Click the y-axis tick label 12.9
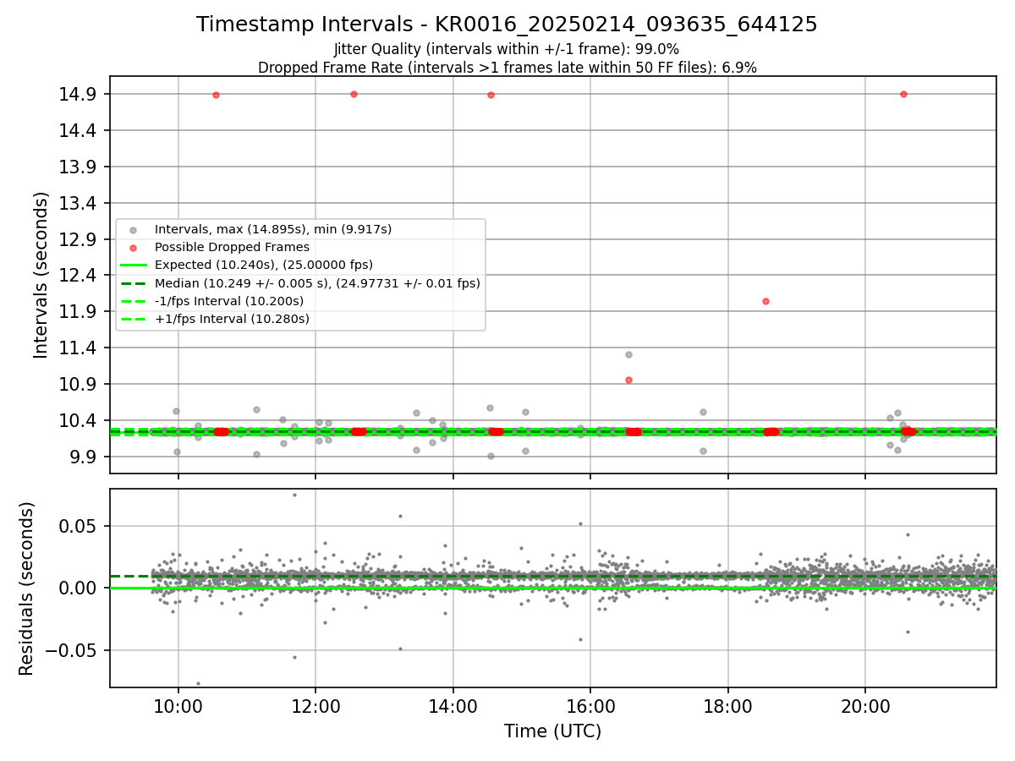This screenshot has height=761, width=1015. point(79,239)
